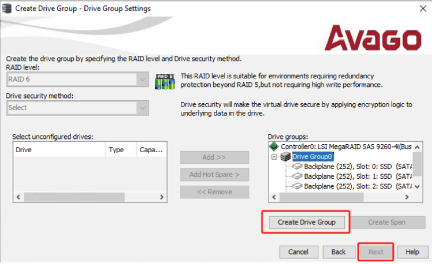Click the Type column header

tap(121, 150)
